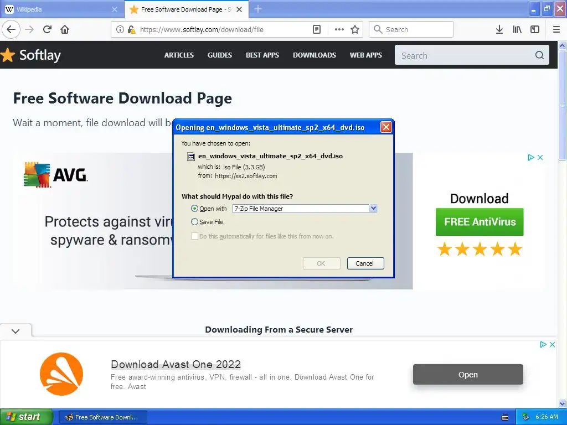The width and height of the screenshot is (567, 425).
Task: Click the Softlay star logo
Action: coord(8,55)
